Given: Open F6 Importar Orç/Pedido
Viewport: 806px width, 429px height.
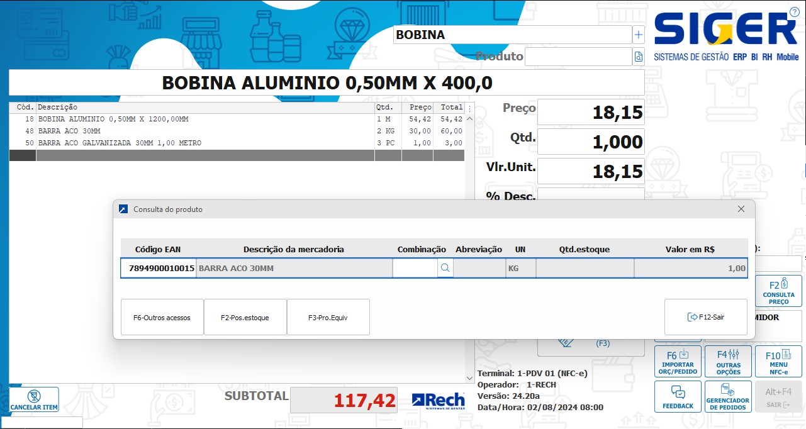Looking at the screenshot, I should click(x=678, y=361).
